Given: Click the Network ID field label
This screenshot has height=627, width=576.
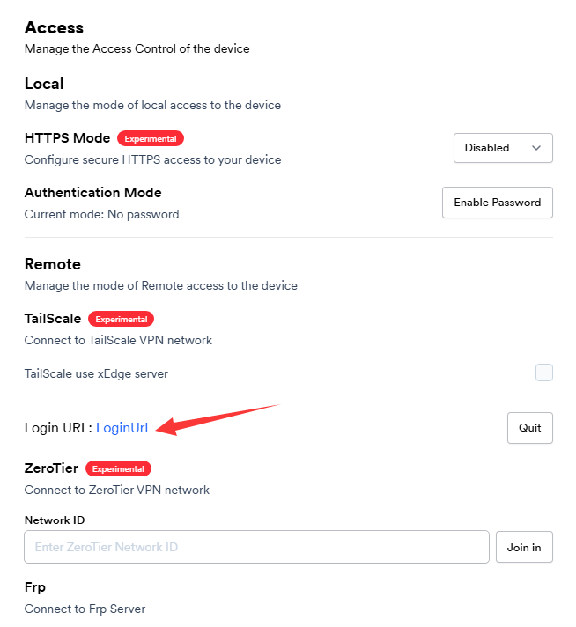Looking at the screenshot, I should (x=55, y=520).
